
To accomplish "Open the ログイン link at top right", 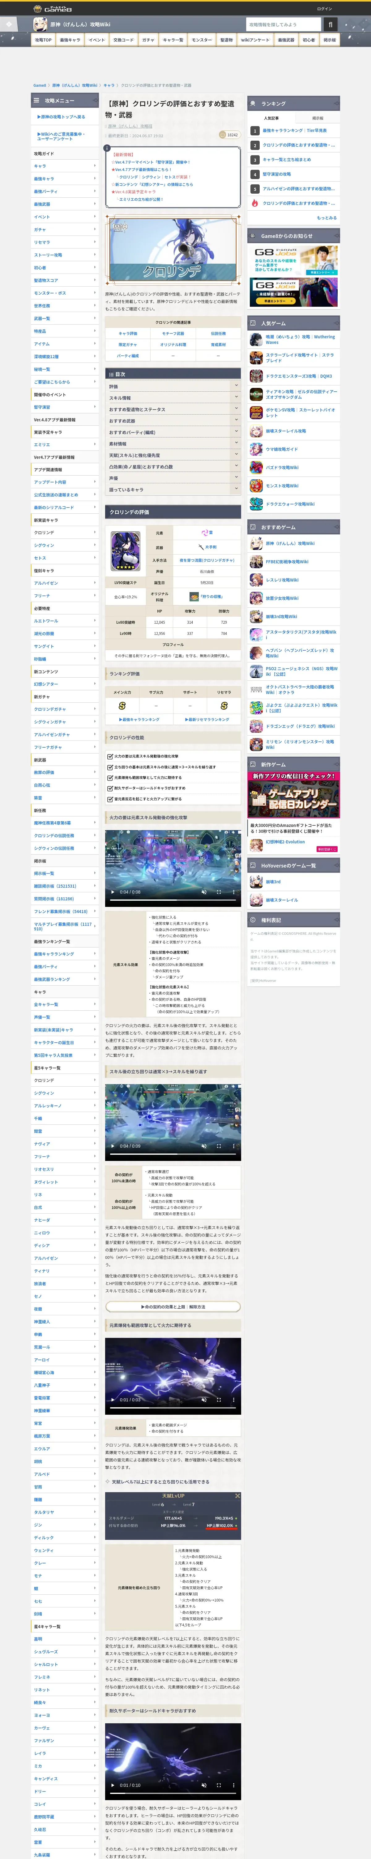I will click(x=324, y=9).
